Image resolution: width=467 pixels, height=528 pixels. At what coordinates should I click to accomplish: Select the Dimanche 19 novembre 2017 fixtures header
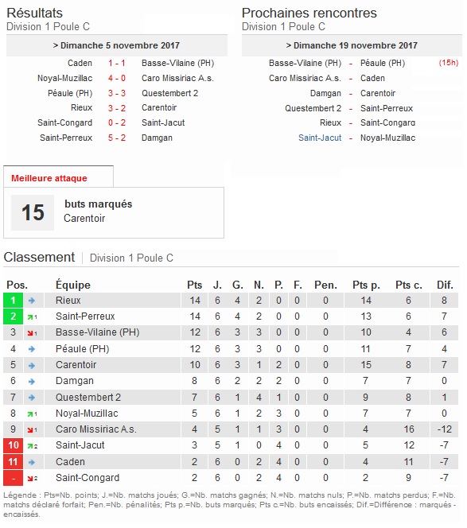[x=352, y=45]
